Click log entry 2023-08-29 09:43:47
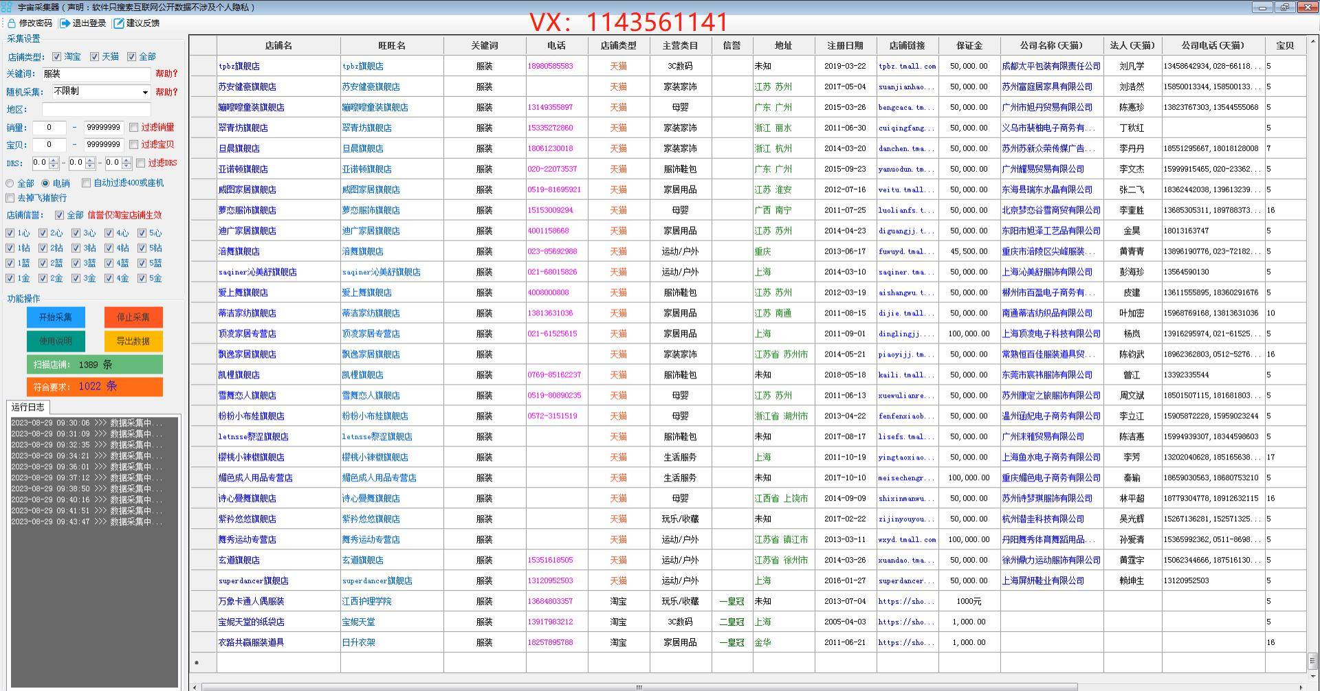1320x691 pixels. [87, 522]
